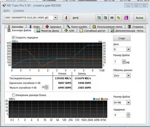Screen dimensions: 150x127
Task: Switch to the Использование папок tab
Action: tap(107, 27)
